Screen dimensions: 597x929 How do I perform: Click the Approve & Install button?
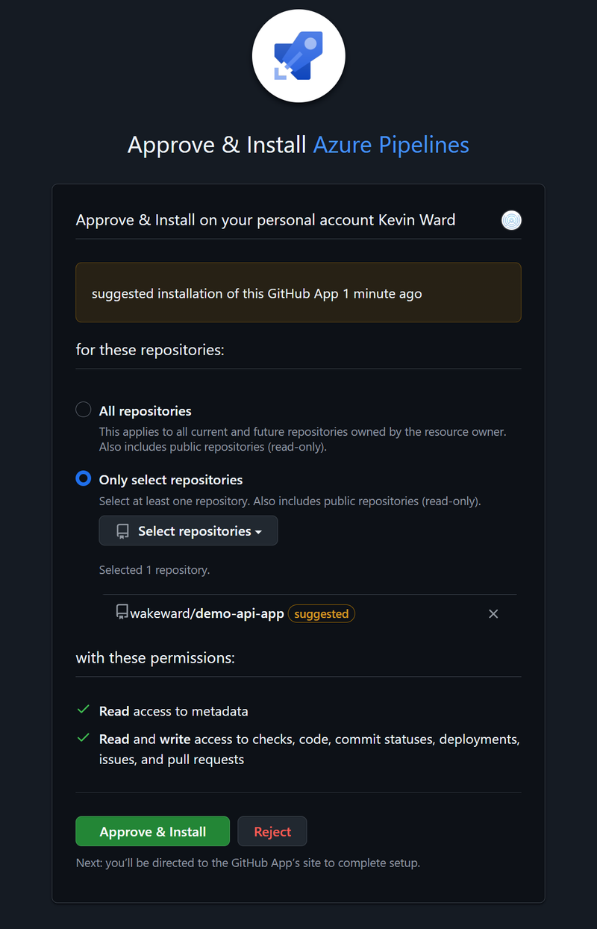[x=152, y=831]
